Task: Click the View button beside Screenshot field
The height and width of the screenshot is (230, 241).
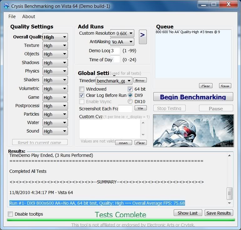Action: [x=141, y=108]
